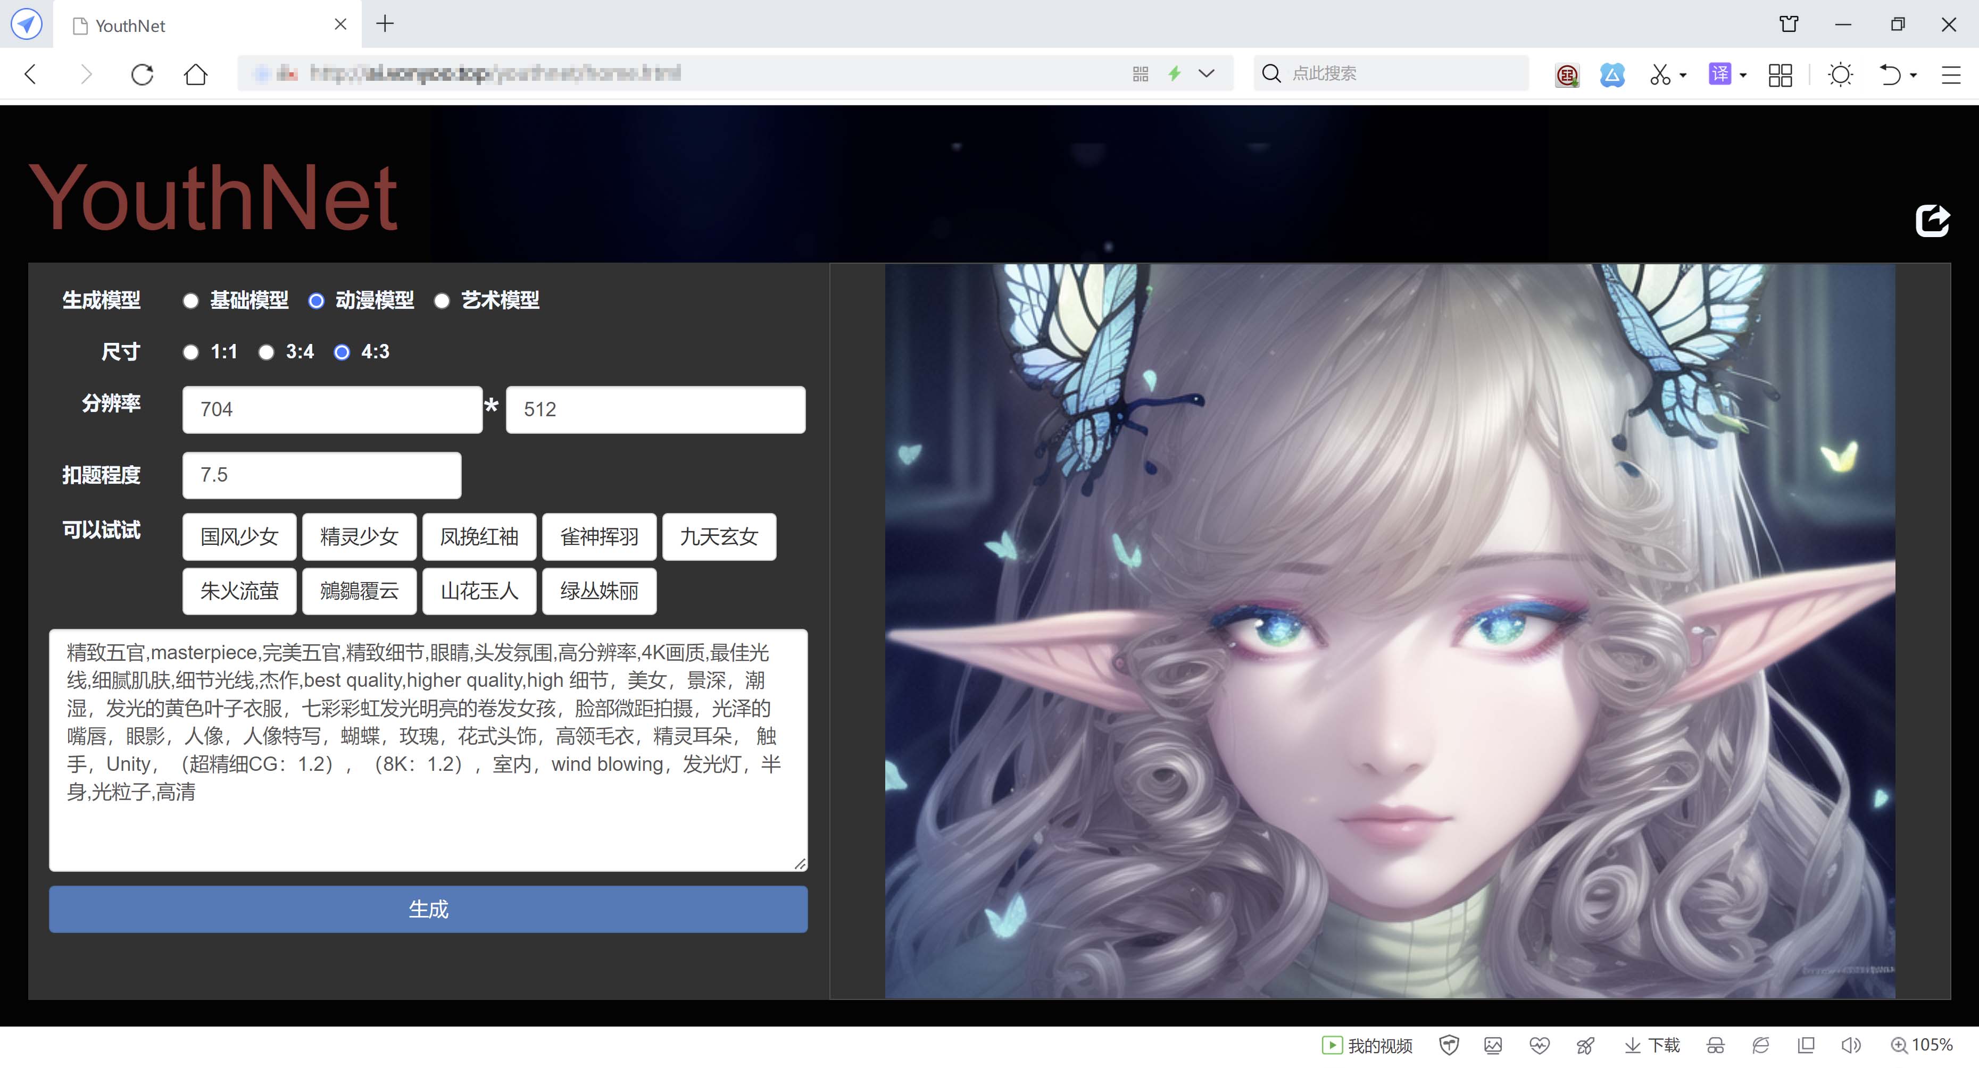Click the green lightning speed mode icon

[x=1174, y=74]
